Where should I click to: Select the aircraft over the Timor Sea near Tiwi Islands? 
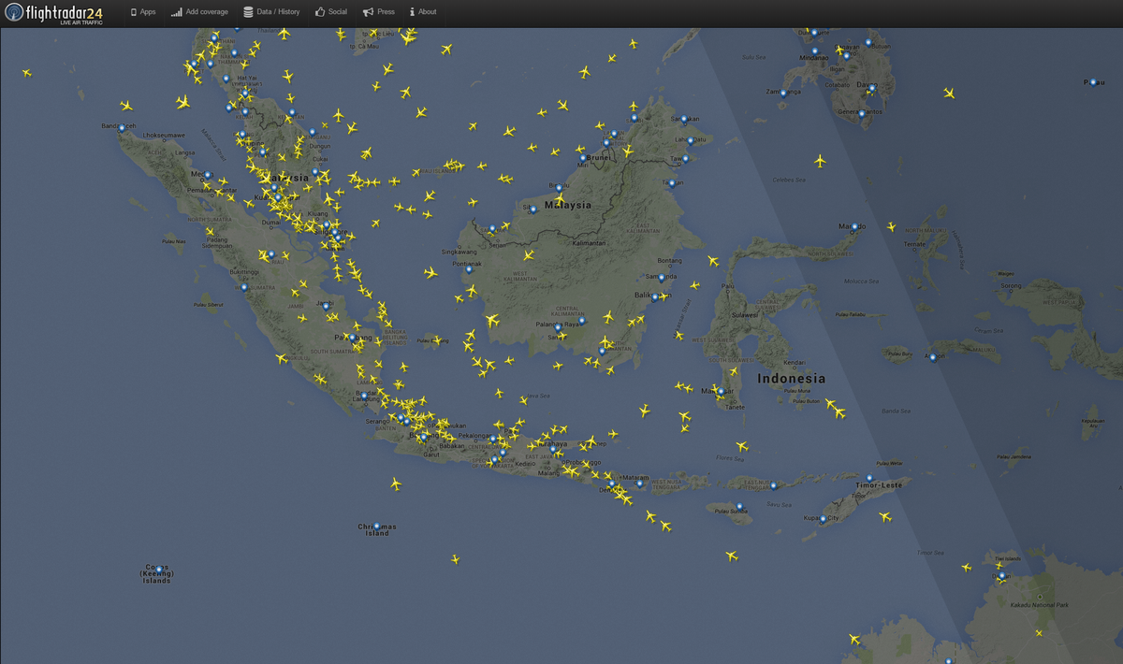pos(967,567)
